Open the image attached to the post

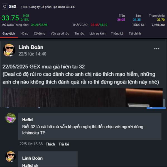(x=83, y=98)
